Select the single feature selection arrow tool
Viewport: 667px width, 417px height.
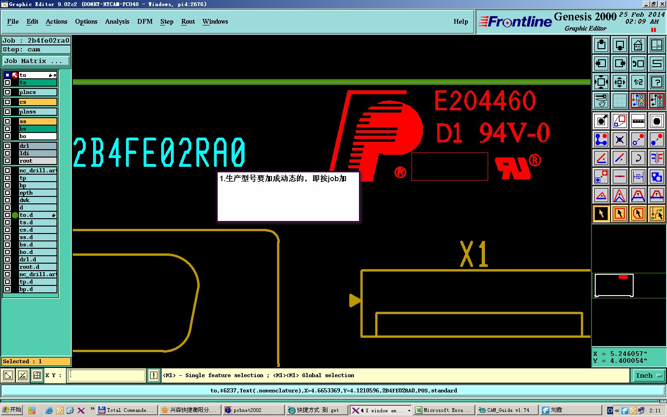click(601, 214)
